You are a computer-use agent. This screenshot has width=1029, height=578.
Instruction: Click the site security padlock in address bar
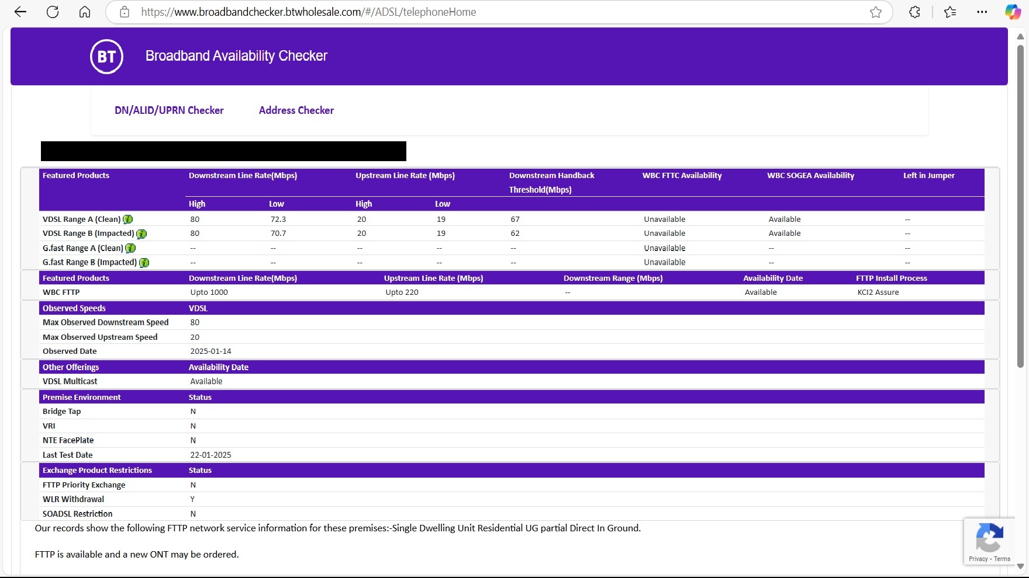pos(124,12)
